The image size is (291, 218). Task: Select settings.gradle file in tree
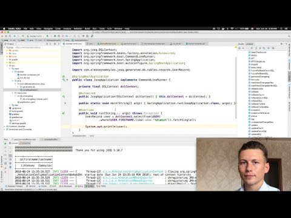tap(18, 124)
